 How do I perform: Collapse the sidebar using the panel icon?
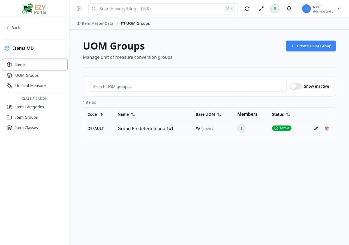click(79, 8)
